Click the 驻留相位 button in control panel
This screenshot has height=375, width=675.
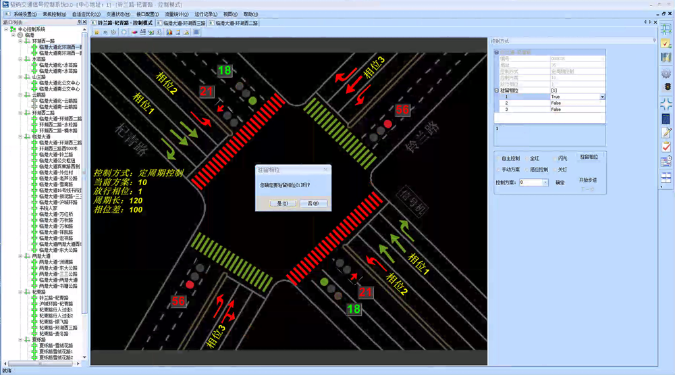pos(589,157)
